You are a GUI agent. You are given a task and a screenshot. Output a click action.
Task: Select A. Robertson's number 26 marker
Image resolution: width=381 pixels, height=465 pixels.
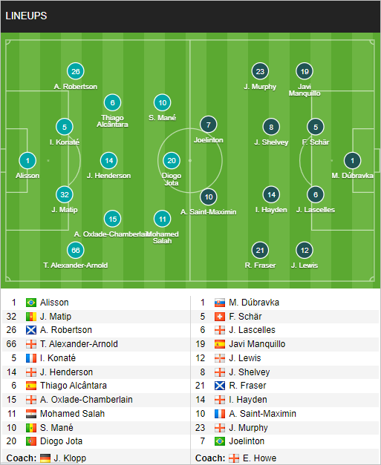76,71
